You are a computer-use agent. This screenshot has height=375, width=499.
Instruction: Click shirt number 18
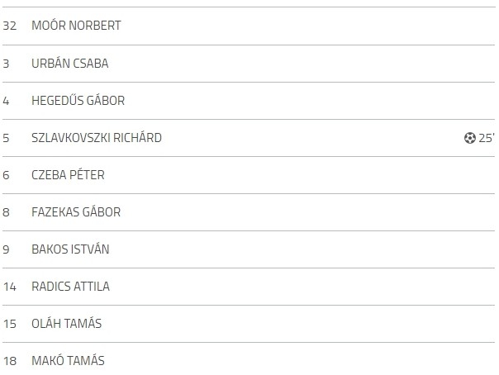pos(10,361)
